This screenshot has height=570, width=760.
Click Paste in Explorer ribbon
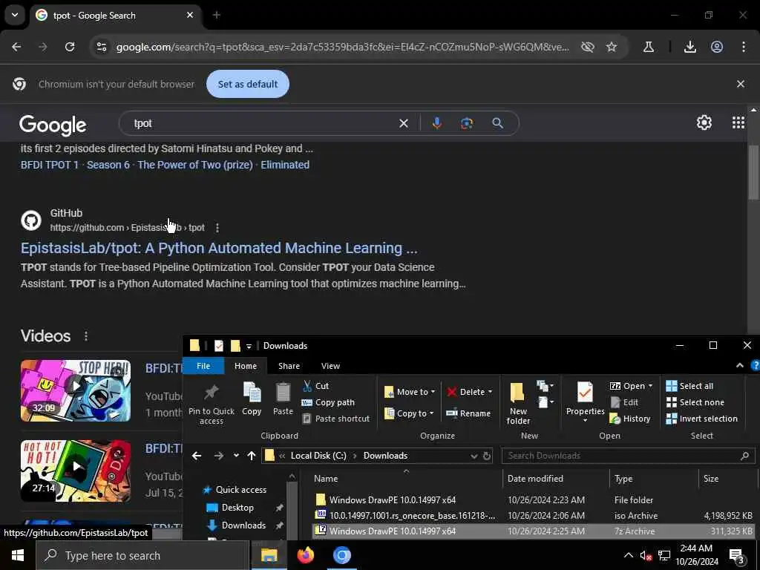pos(283,399)
